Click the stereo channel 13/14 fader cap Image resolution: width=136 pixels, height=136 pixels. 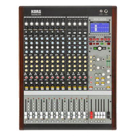coord(79,115)
